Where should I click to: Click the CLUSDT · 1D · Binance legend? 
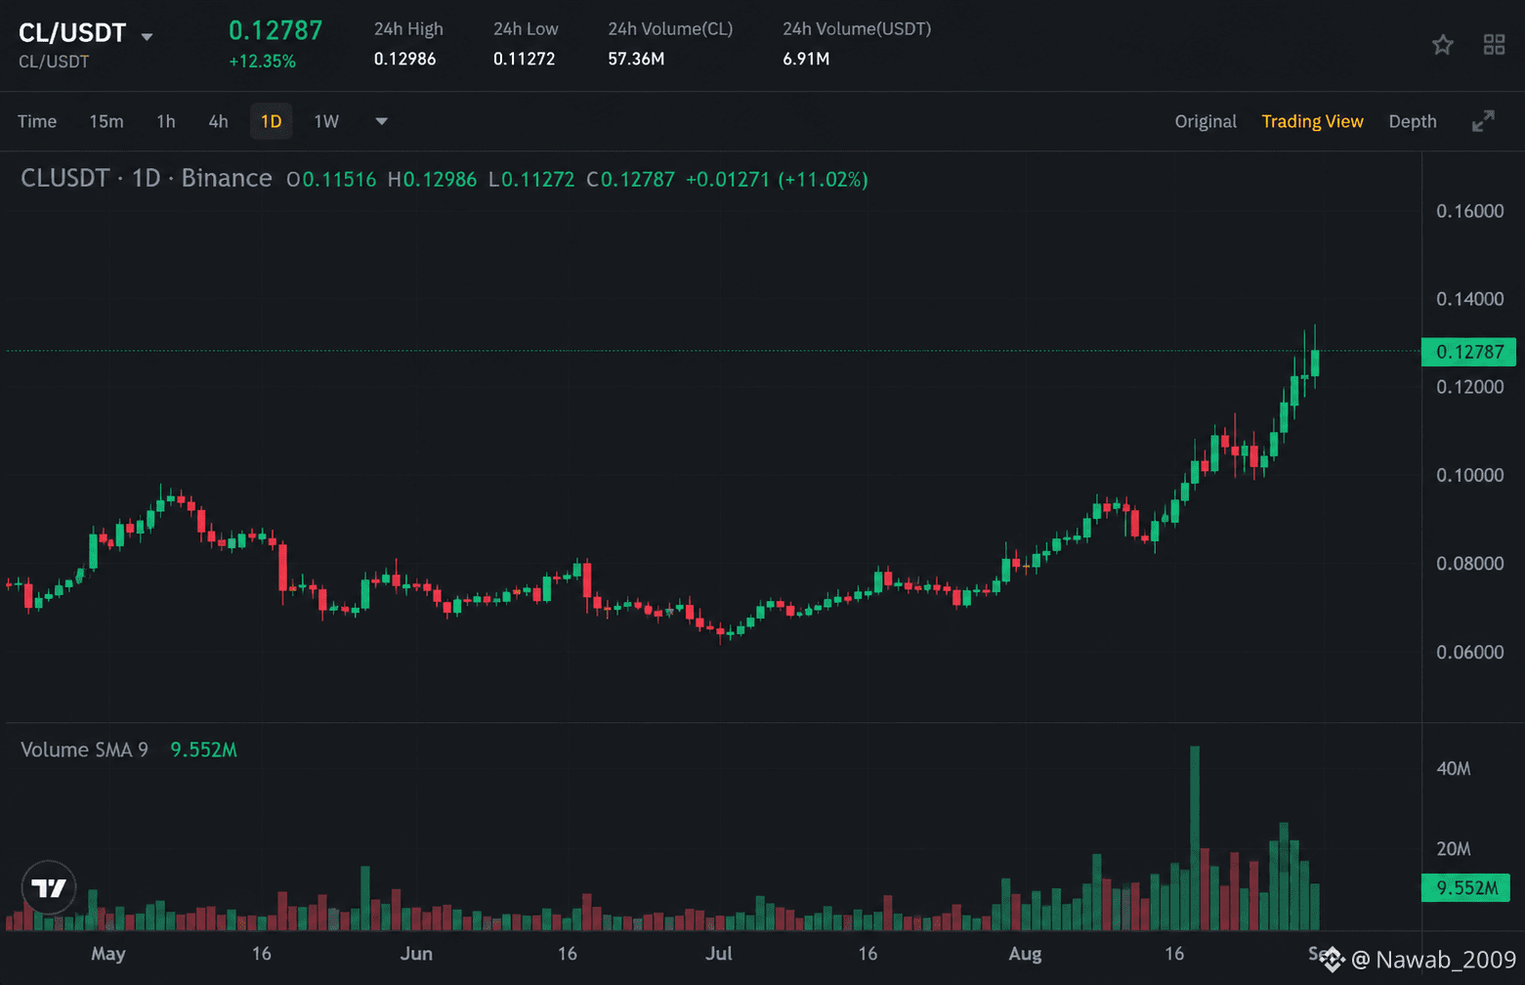pyautogui.click(x=147, y=178)
